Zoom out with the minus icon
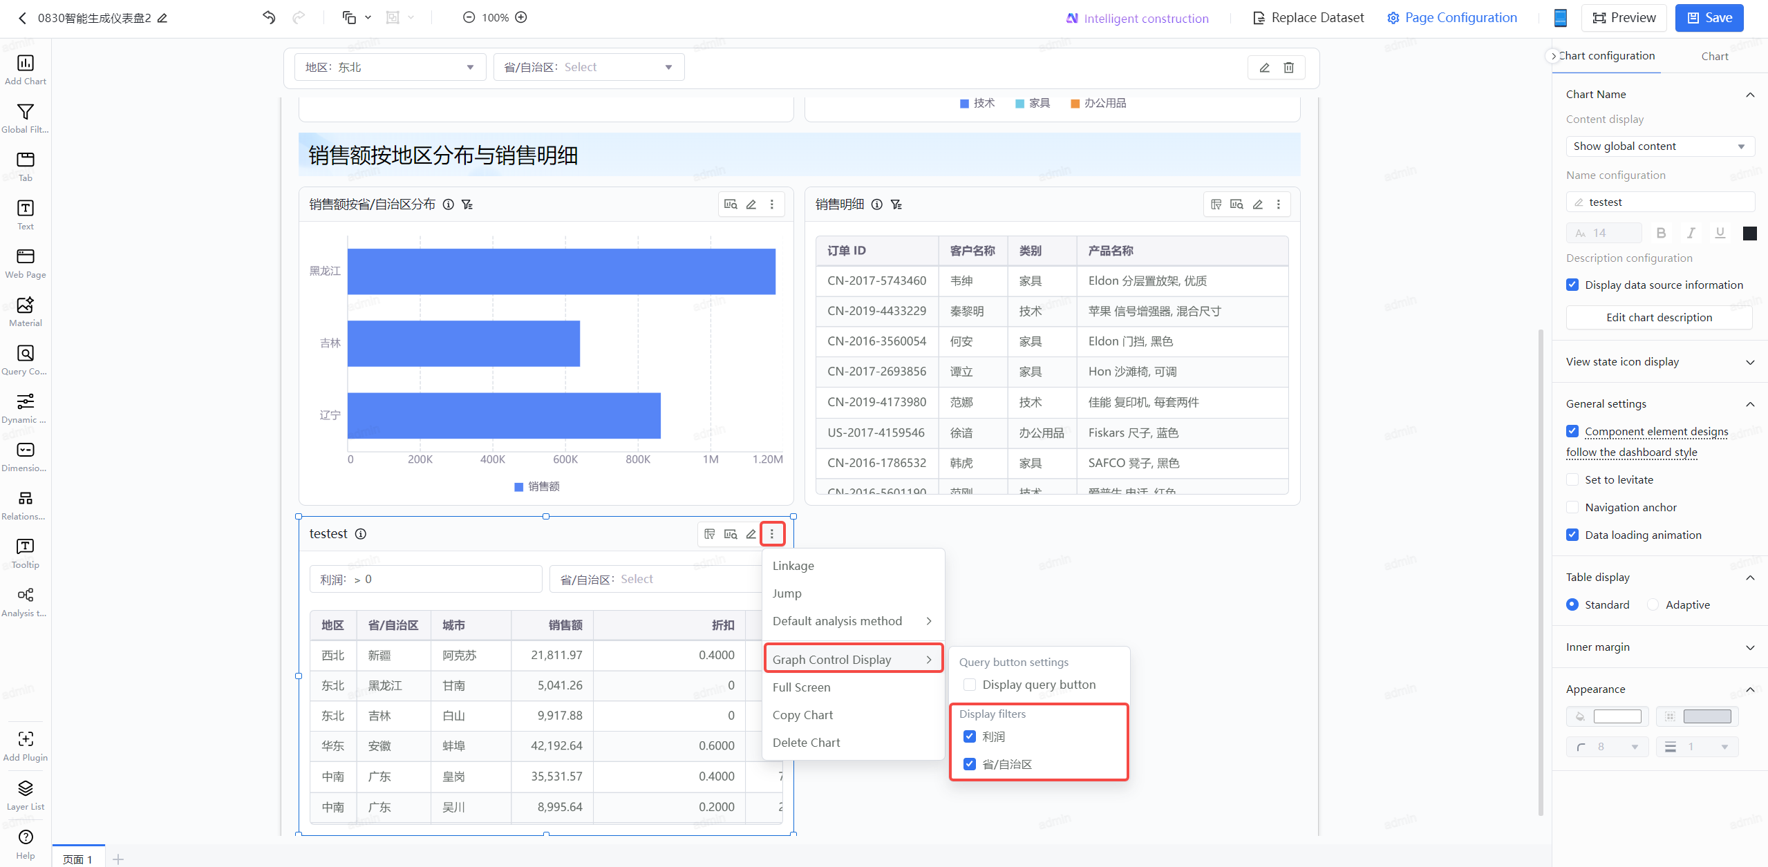Viewport: 1768px width, 867px height. (x=469, y=17)
